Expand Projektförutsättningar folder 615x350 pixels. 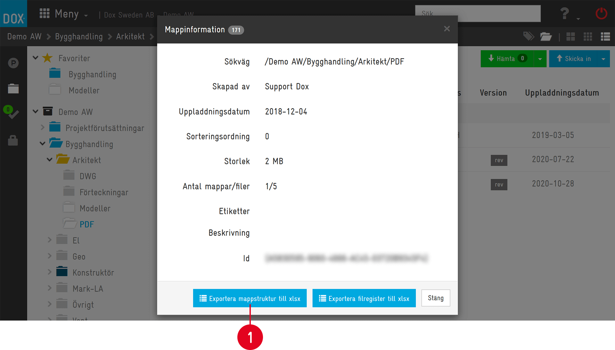point(43,127)
